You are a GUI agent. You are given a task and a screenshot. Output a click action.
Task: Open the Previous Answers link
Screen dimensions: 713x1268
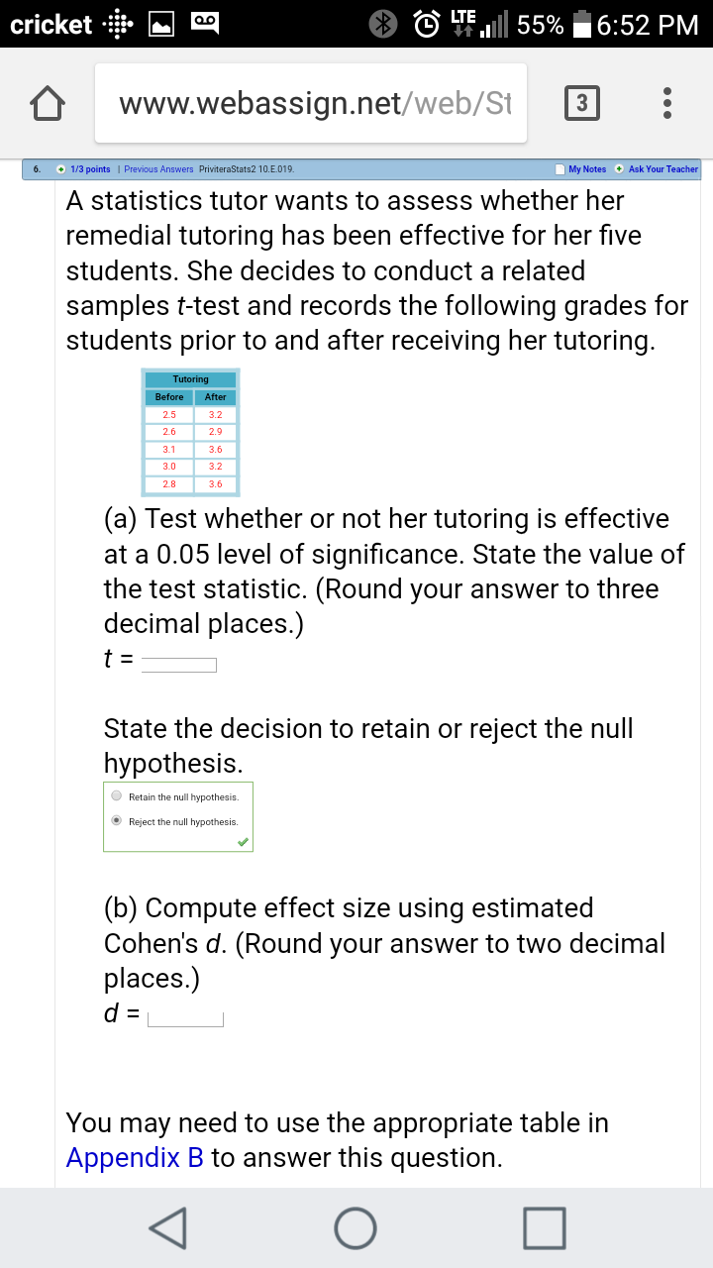click(x=158, y=169)
